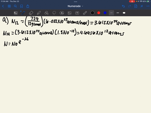Redo the last undone stroke

(x=130, y=6)
